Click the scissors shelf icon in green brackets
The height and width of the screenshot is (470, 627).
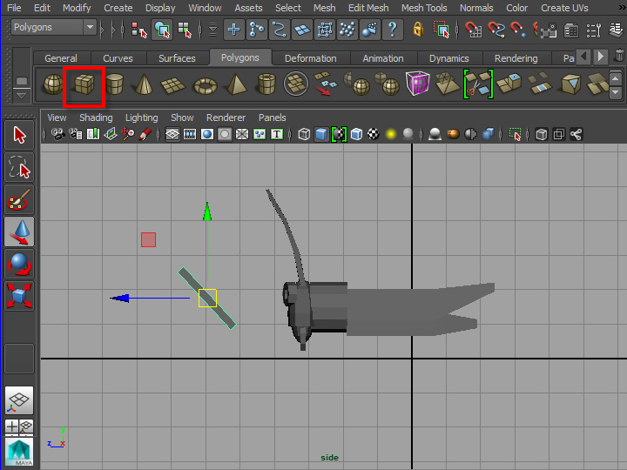coord(478,84)
